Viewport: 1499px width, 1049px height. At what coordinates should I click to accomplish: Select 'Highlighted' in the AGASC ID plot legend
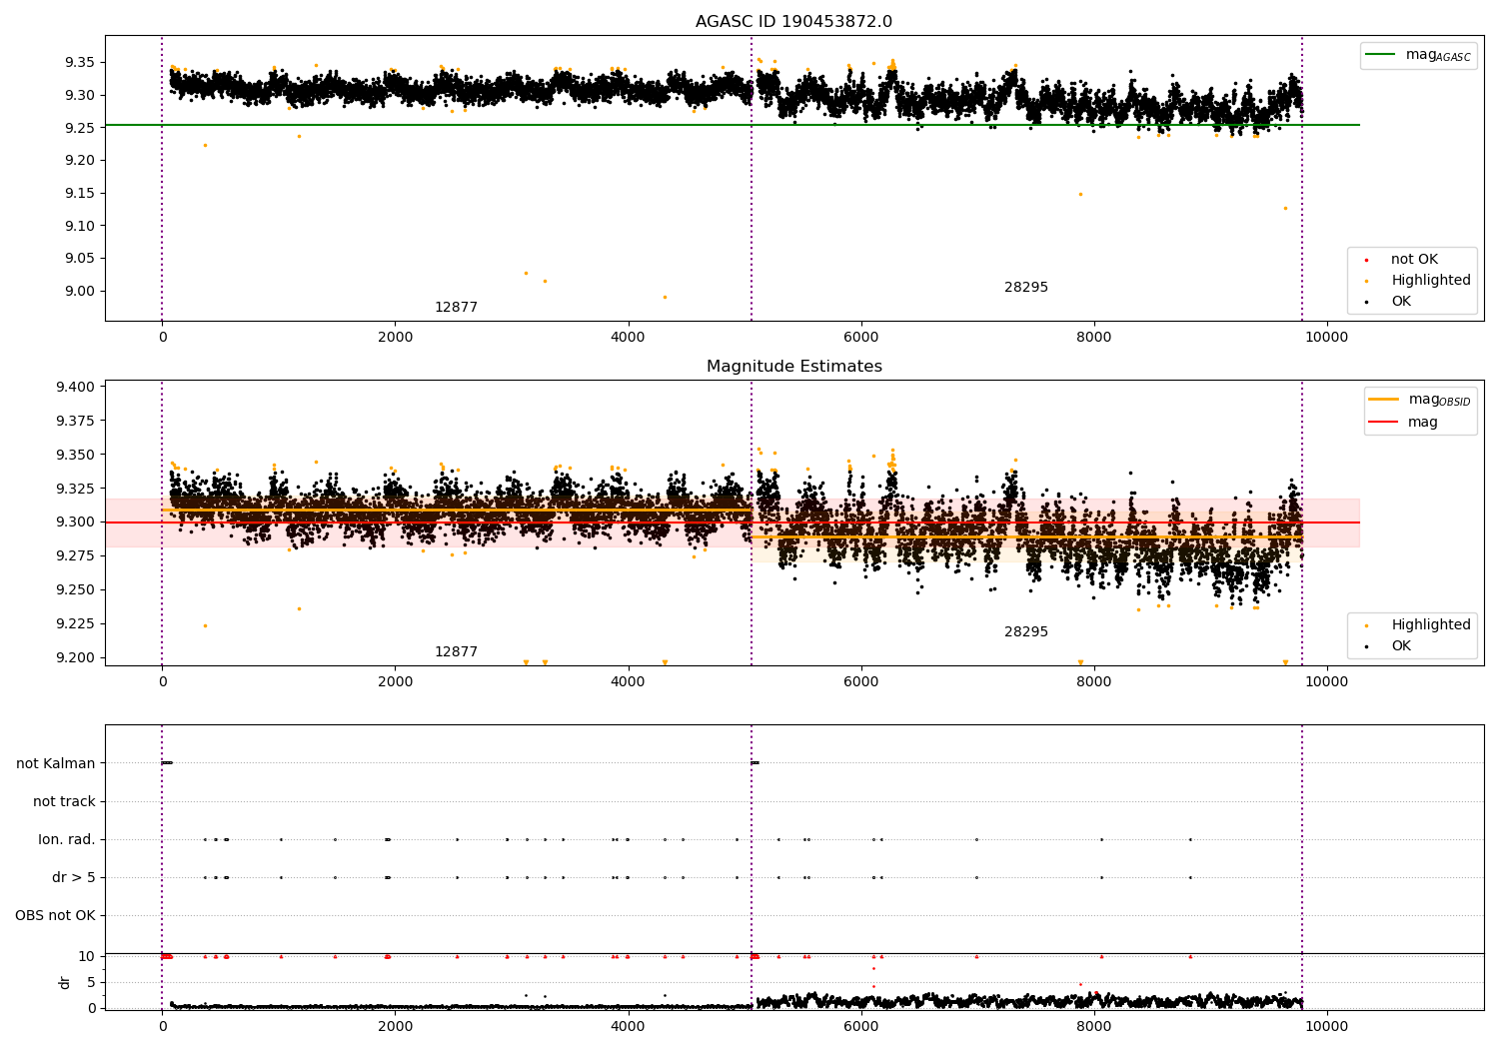pos(1418,281)
